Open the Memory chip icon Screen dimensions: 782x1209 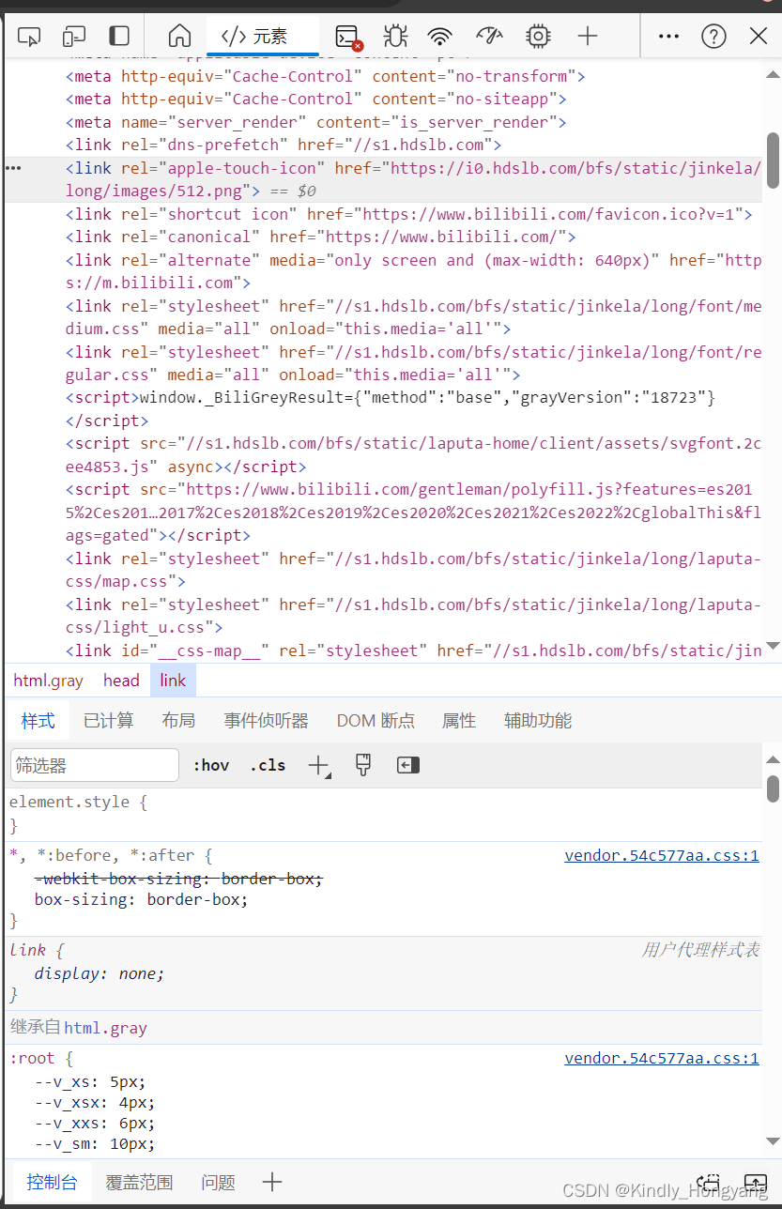[x=538, y=37]
